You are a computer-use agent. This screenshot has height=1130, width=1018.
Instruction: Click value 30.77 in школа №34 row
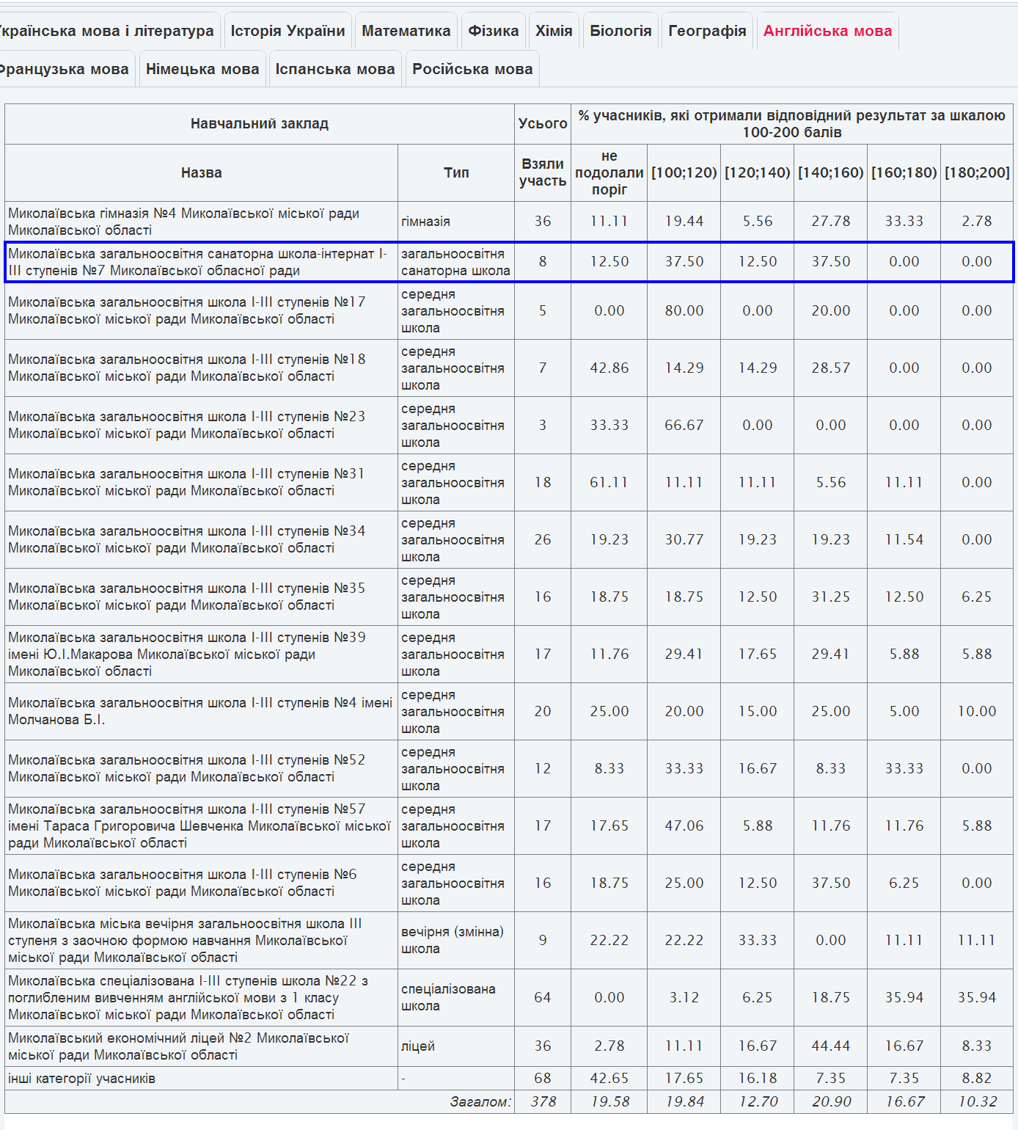pos(684,539)
